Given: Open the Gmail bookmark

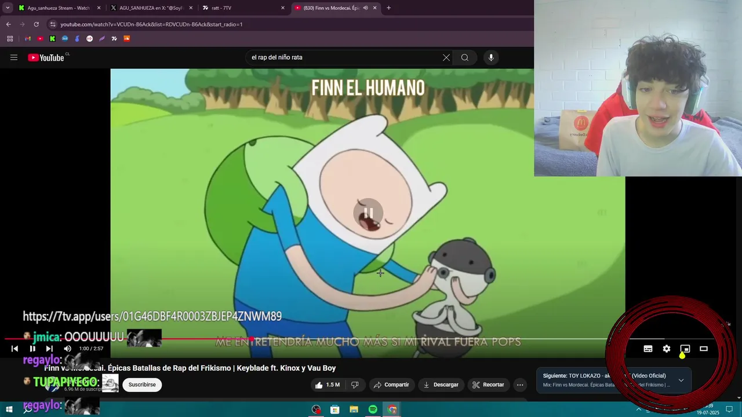Looking at the screenshot, I should click(27, 39).
